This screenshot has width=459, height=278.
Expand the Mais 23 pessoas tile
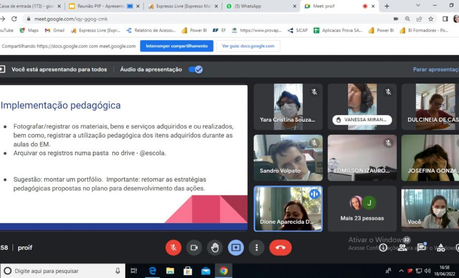(x=362, y=208)
